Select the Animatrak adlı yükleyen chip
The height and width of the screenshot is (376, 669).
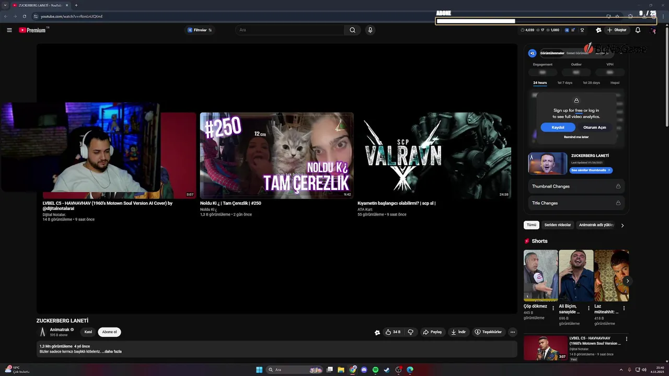click(x=596, y=225)
